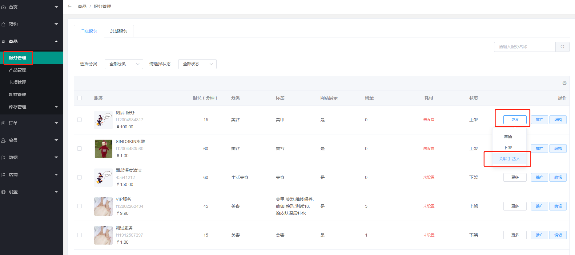
Task: Check the VIP服务一 row checkbox
Action: tap(79, 206)
